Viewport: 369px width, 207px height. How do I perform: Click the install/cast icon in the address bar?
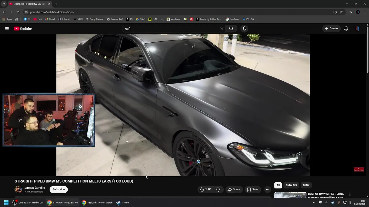pos(335,12)
